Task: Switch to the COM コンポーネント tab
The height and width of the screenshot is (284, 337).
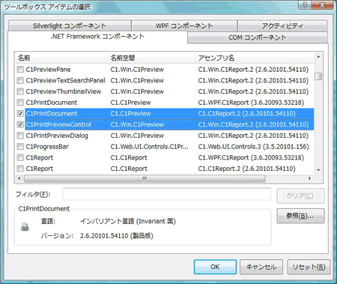Action: pyautogui.click(x=258, y=37)
